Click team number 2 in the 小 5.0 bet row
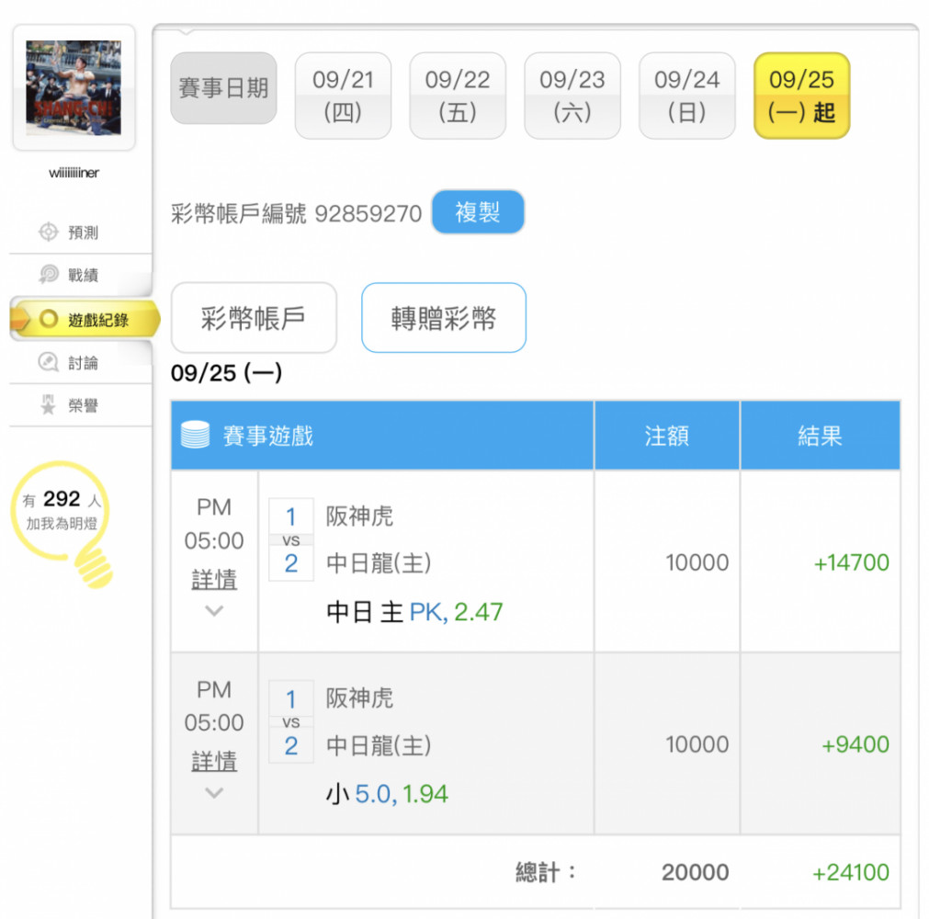The height and width of the screenshot is (919, 929). (x=291, y=745)
